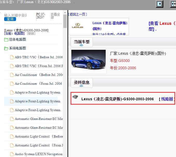
Task: Click the Lexus logo image
Action: click(x=78, y=26)
